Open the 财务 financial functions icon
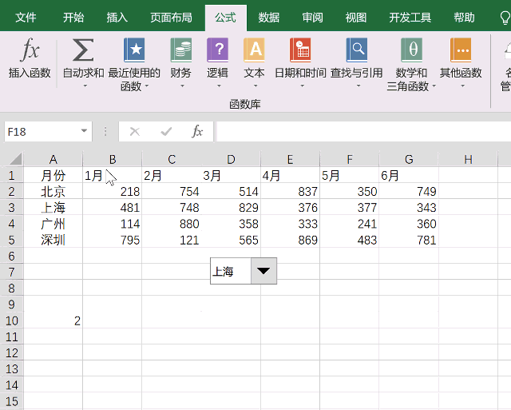 (181, 50)
